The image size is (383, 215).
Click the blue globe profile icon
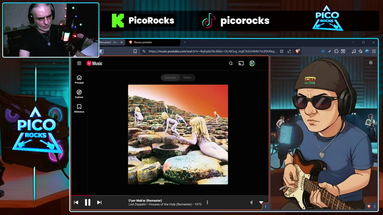(x=367, y=51)
